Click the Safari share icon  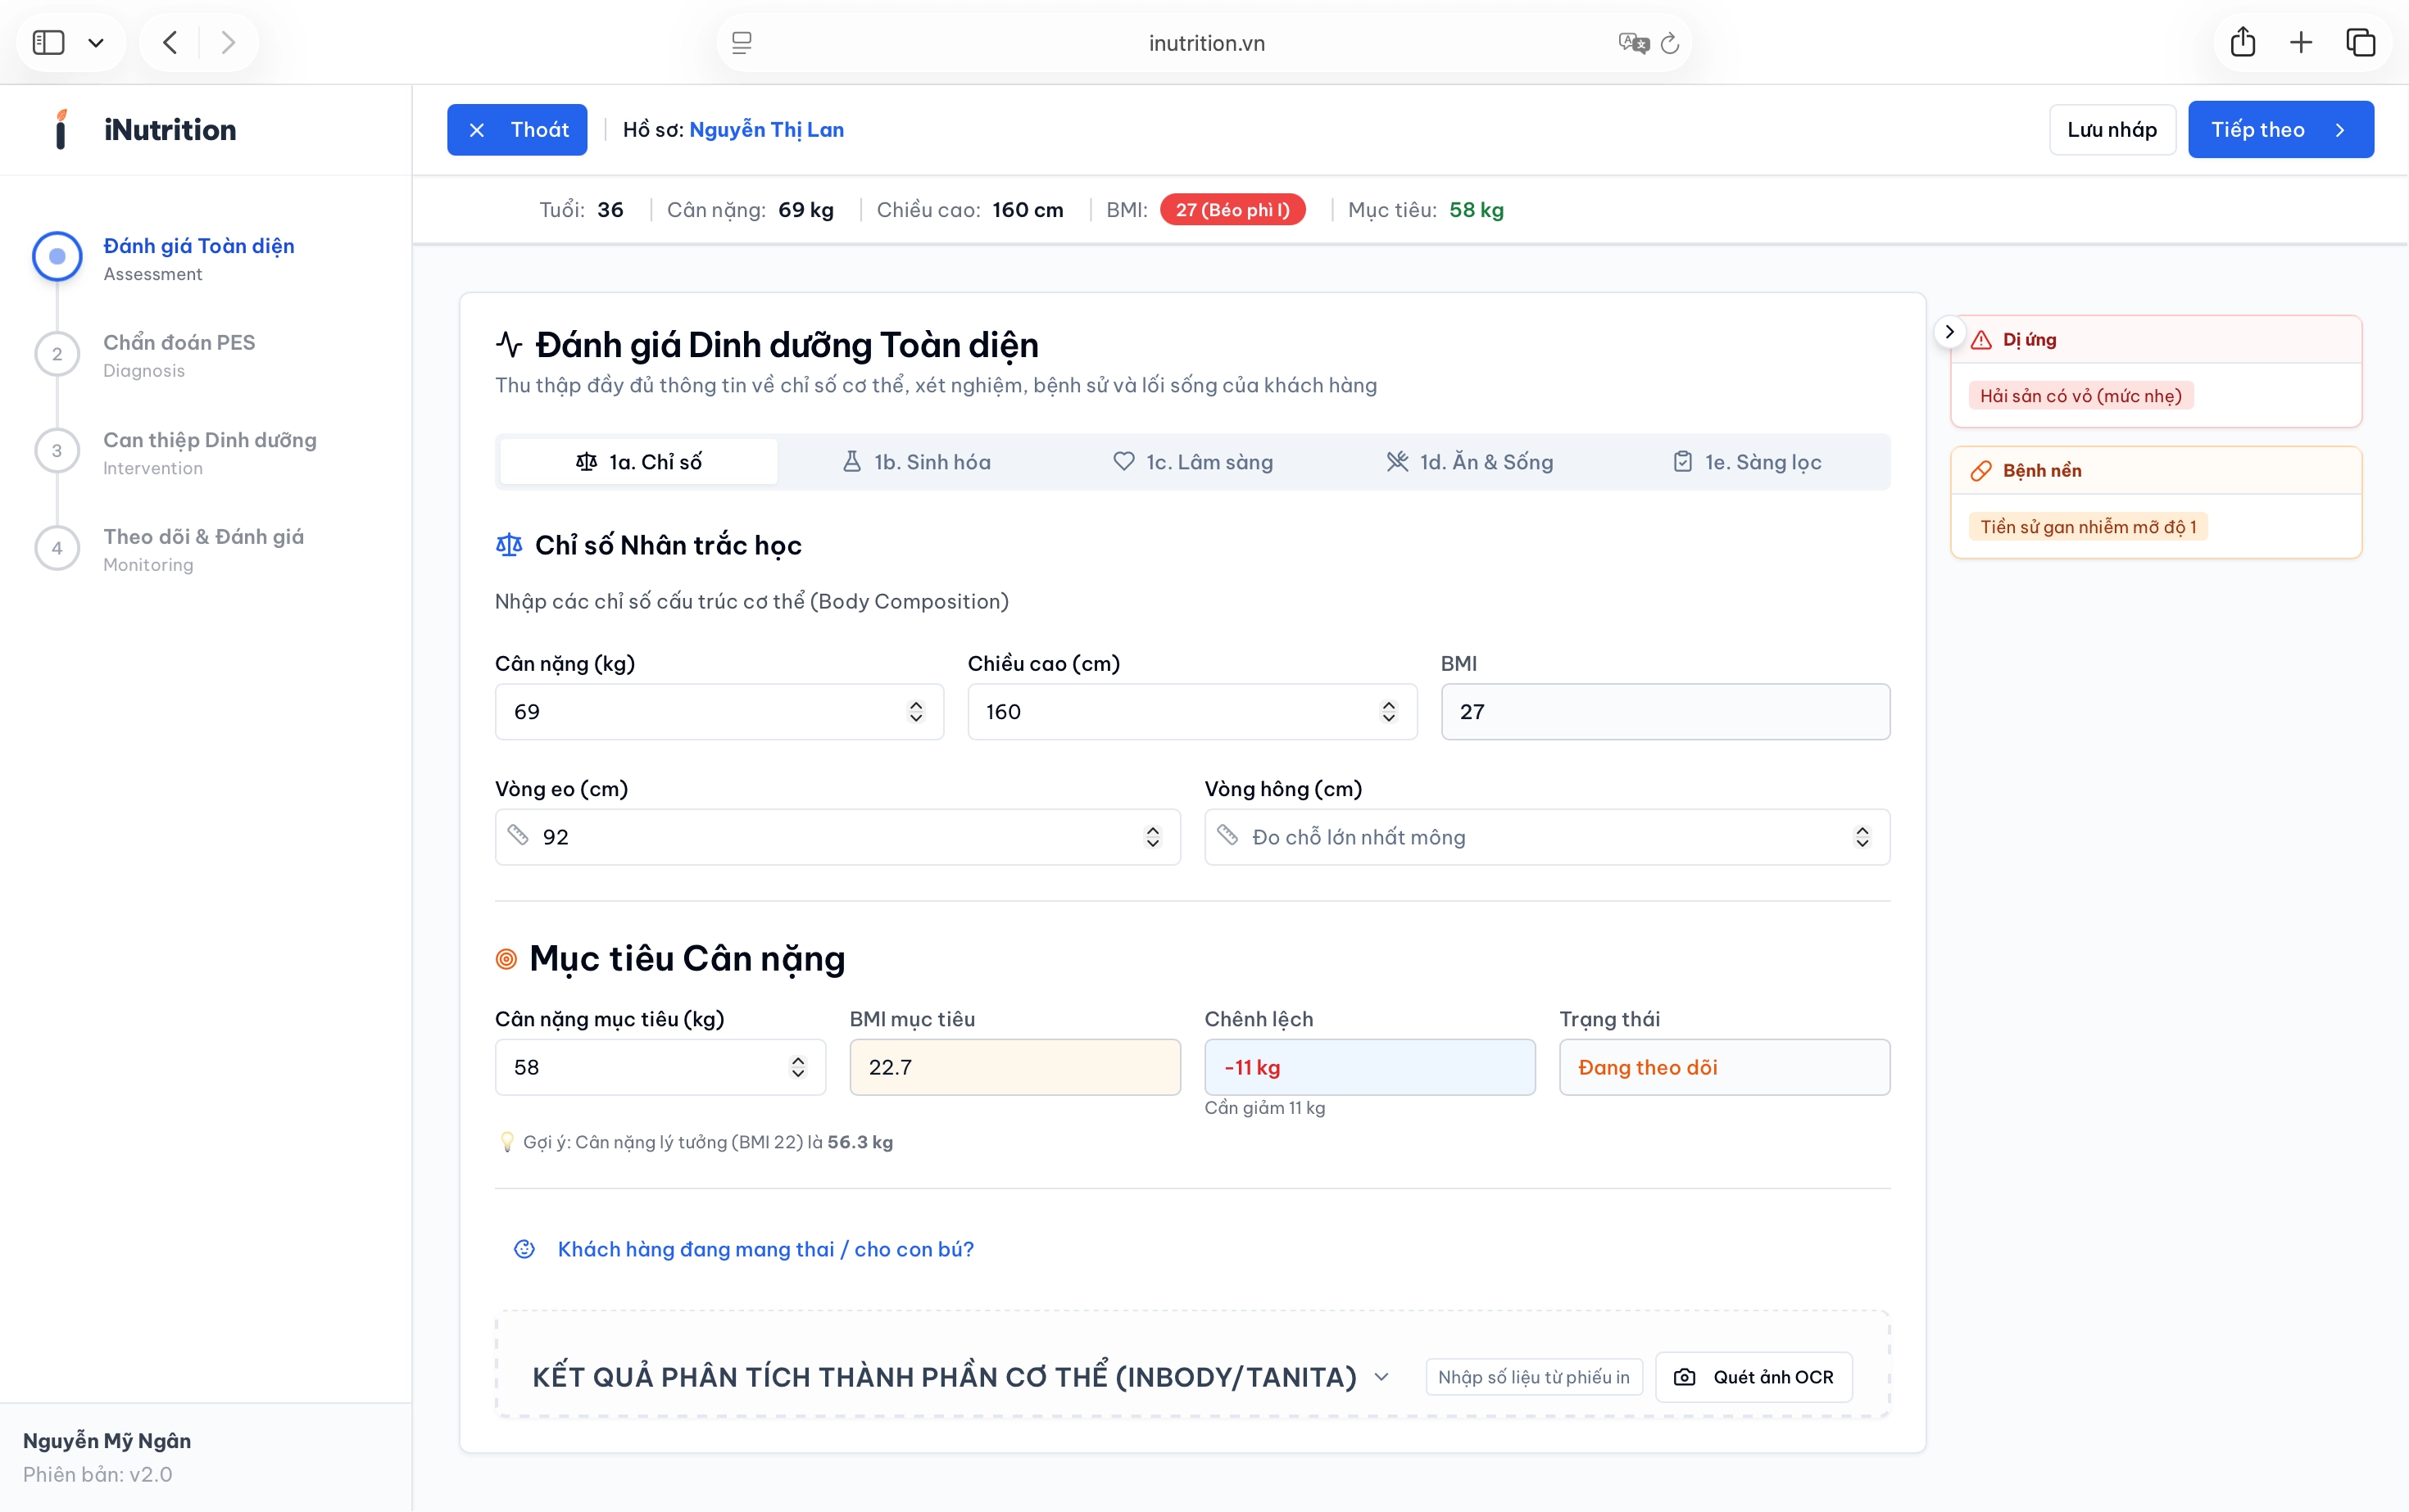pyautogui.click(x=2242, y=42)
